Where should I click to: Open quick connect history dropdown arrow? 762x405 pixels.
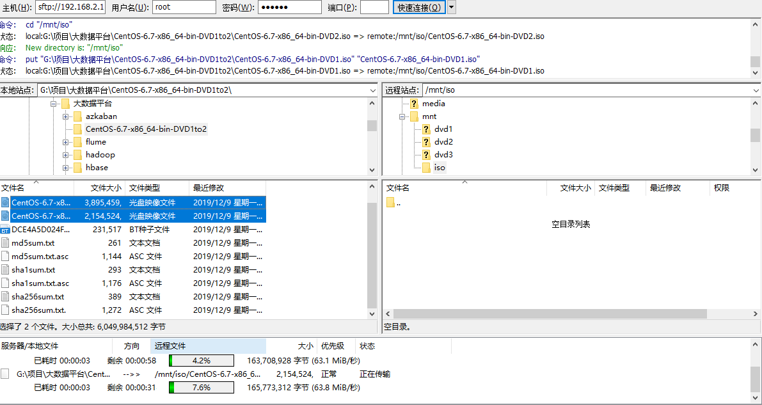(452, 7)
